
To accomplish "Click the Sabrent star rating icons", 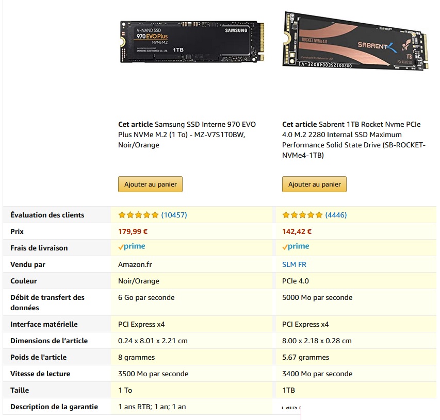I will [302, 215].
